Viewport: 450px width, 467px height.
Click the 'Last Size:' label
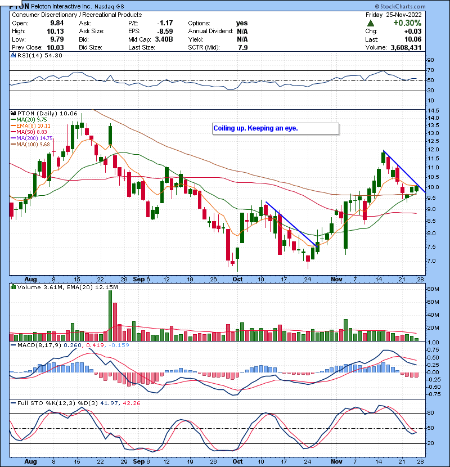coord(141,47)
